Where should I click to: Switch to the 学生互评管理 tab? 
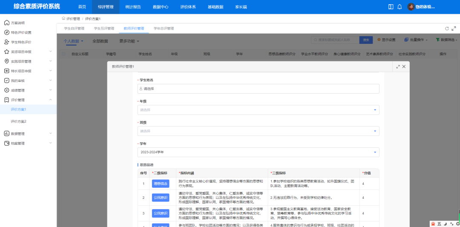coord(104,29)
